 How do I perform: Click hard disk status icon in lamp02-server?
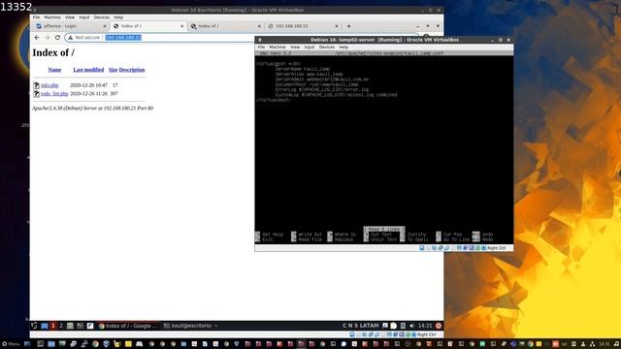(422, 248)
